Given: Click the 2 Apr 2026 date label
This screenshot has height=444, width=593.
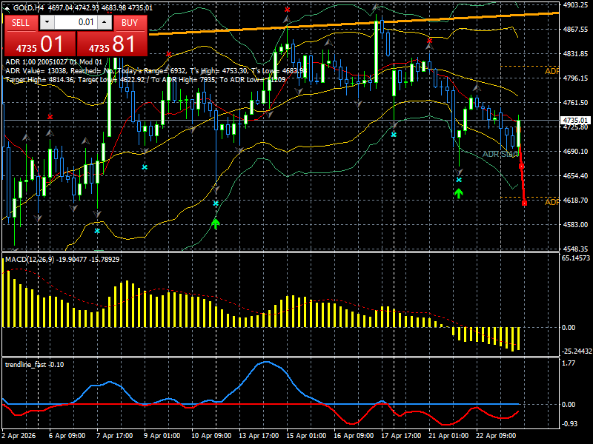Looking at the screenshot, I should pos(19,436).
